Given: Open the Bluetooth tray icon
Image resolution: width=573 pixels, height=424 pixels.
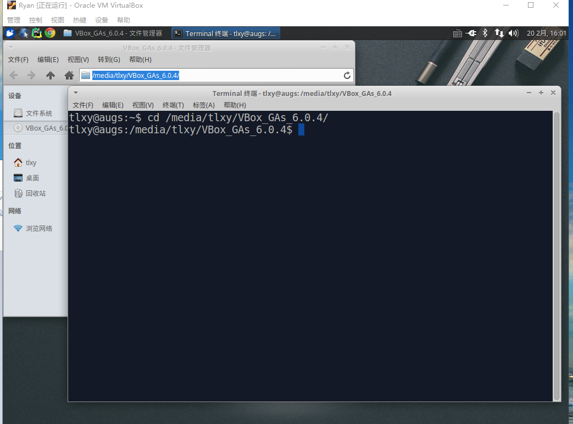Looking at the screenshot, I should 485,33.
